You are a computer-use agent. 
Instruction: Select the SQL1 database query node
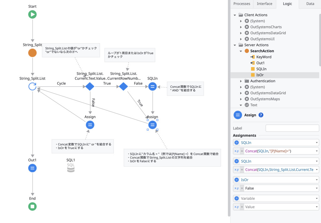coord(71,168)
